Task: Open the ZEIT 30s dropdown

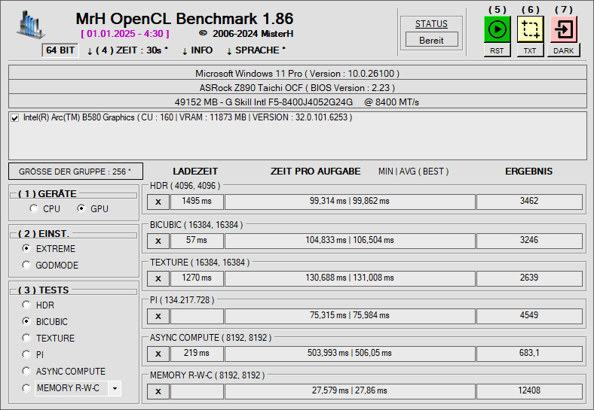Action: (127, 50)
